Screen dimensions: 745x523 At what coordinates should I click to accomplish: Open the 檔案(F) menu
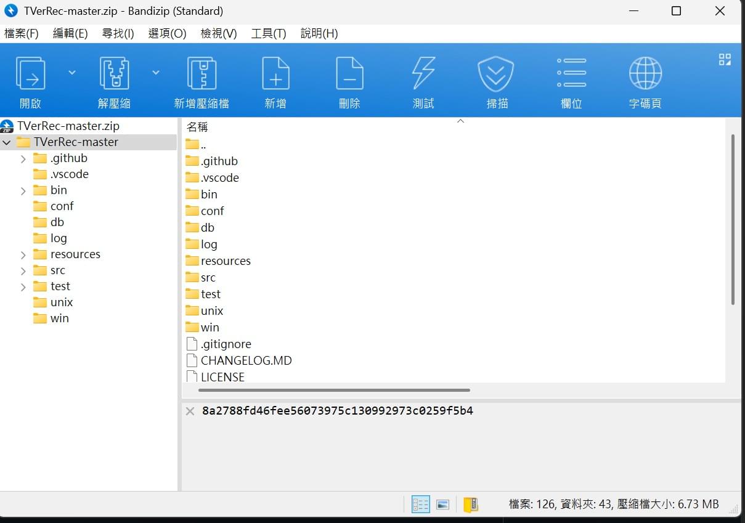pyautogui.click(x=22, y=34)
